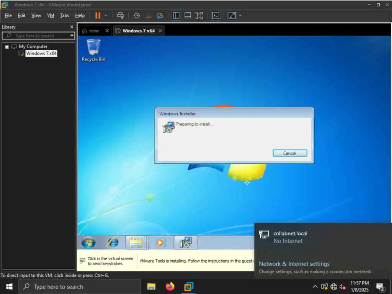Open Network & Internet settings link
The height and width of the screenshot is (294, 392).
coord(294,264)
